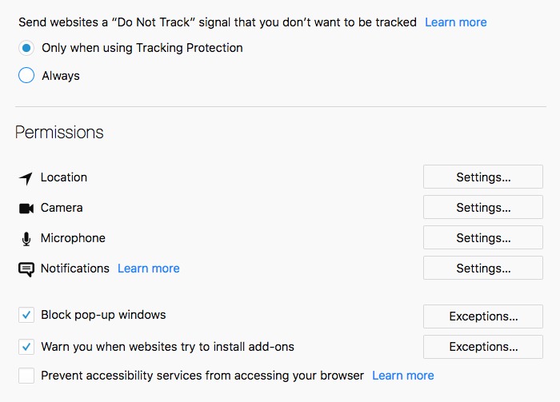Image resolution: width=560 pixels, height=402 pixels.
Task: Click the Location arrow icon
Action: (x=26, y=178)
